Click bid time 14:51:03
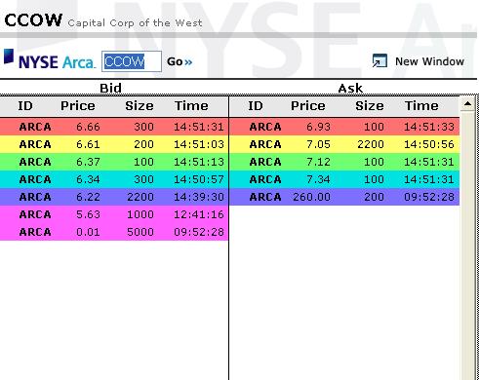The height and width of the screenshot is (380, 479). [199, 144]
